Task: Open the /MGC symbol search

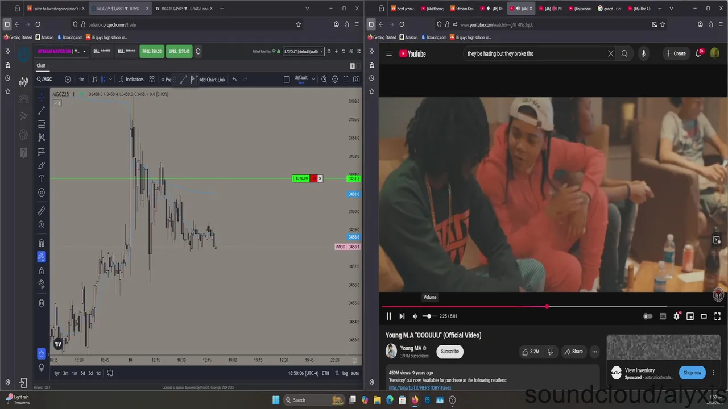Action: tap(44, 79)
